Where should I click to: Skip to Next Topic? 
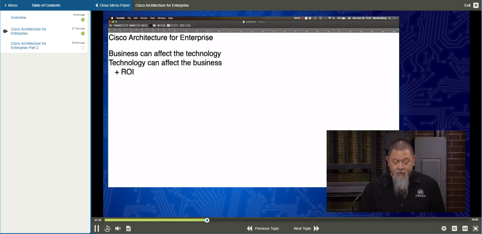(306, 228)
